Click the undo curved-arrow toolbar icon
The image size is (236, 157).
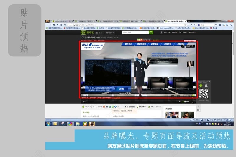pyautogui.click(x=58, y=25)
